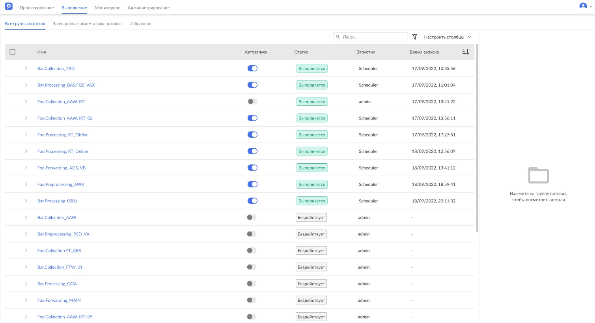Select all rows with header checkbox

(x=13, y=52)
